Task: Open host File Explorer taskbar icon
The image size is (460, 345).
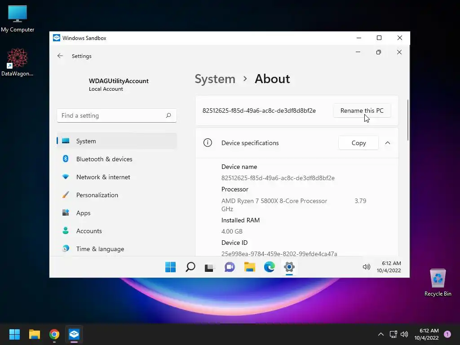Action: point(34,334)
